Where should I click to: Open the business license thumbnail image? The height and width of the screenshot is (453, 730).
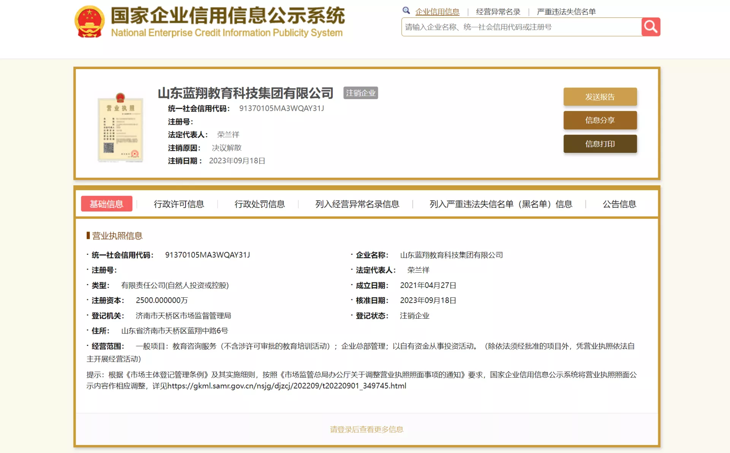click(x=121, y=128)
